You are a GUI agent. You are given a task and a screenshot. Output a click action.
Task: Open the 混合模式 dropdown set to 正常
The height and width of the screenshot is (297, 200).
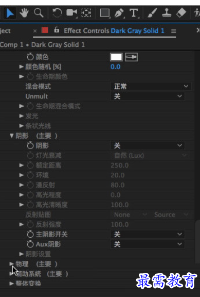151,87
